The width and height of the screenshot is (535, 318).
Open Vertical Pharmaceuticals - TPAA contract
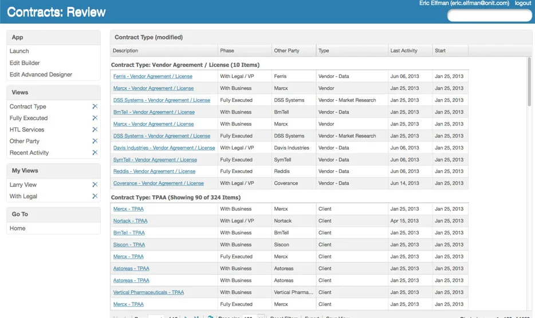pos(148,292)
